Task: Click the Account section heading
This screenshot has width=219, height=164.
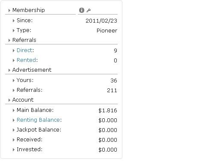Action: pos(23,100)
